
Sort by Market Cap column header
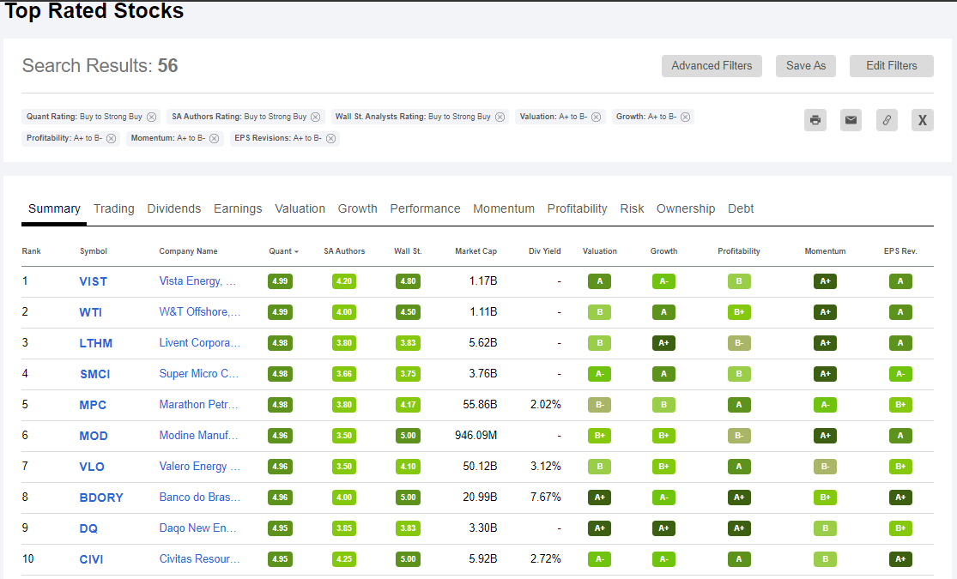[475, 251]
